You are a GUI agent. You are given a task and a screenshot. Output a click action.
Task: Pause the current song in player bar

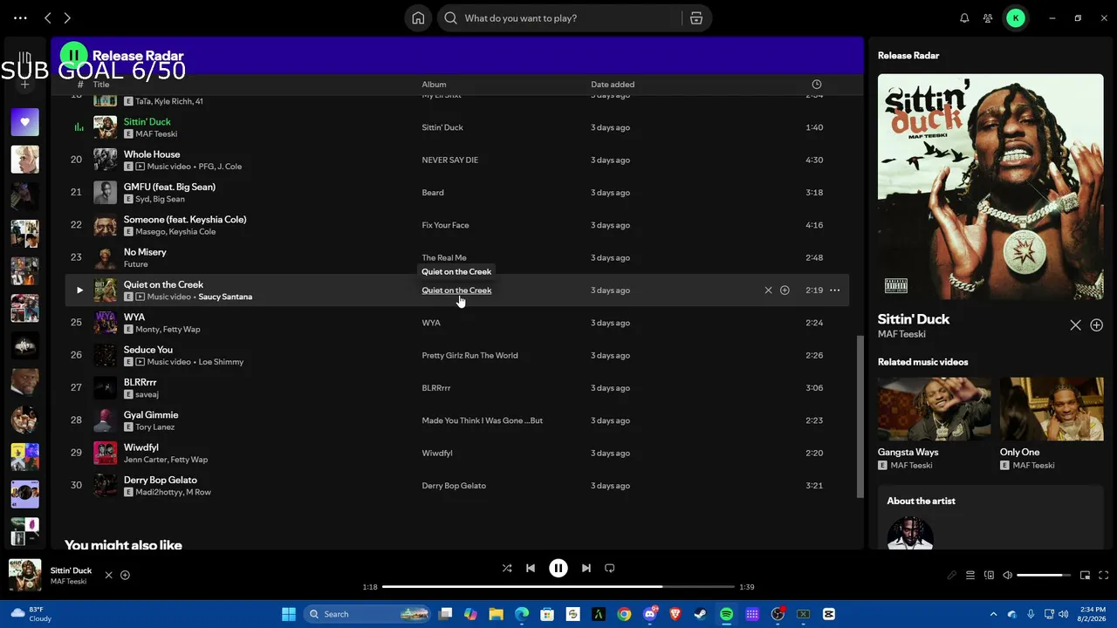coord(558,569)
